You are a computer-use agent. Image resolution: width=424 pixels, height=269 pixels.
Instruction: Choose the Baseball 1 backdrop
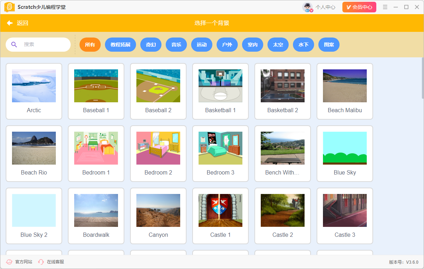click(96, 91)
